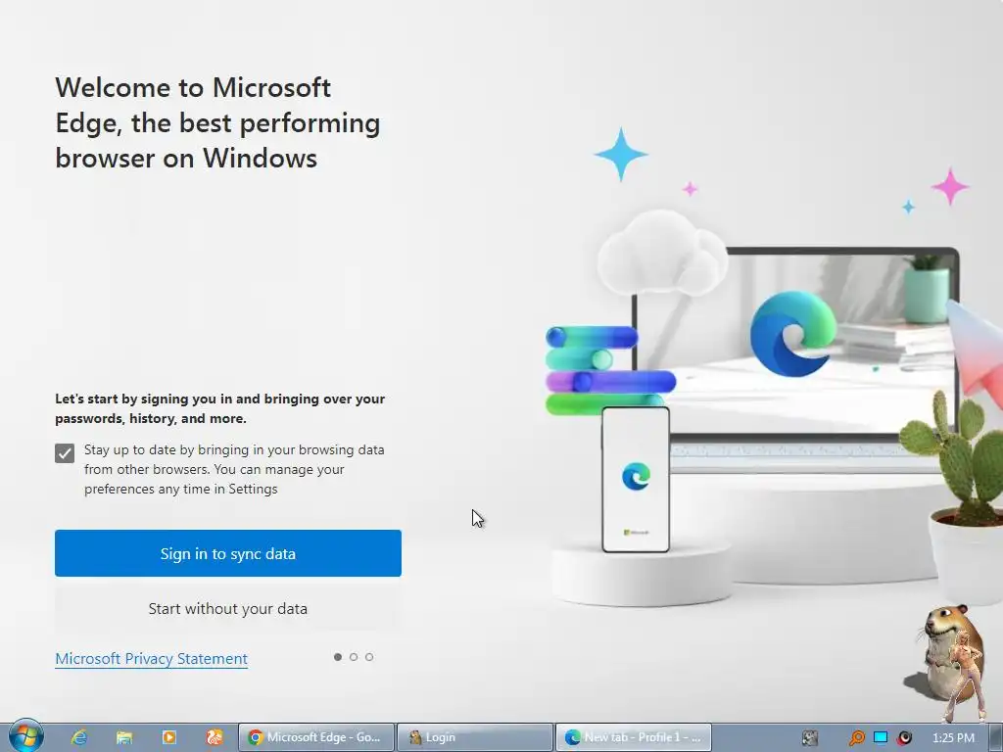Open the Windows Start menu orb
The width and height of the screenshot is (1003, 752).
(x=26, y=736)
